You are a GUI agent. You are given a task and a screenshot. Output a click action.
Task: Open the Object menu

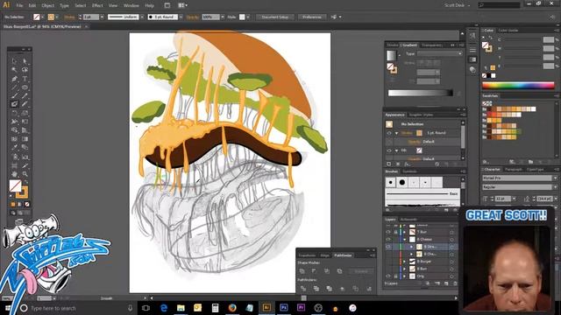(x=47, y=5)
